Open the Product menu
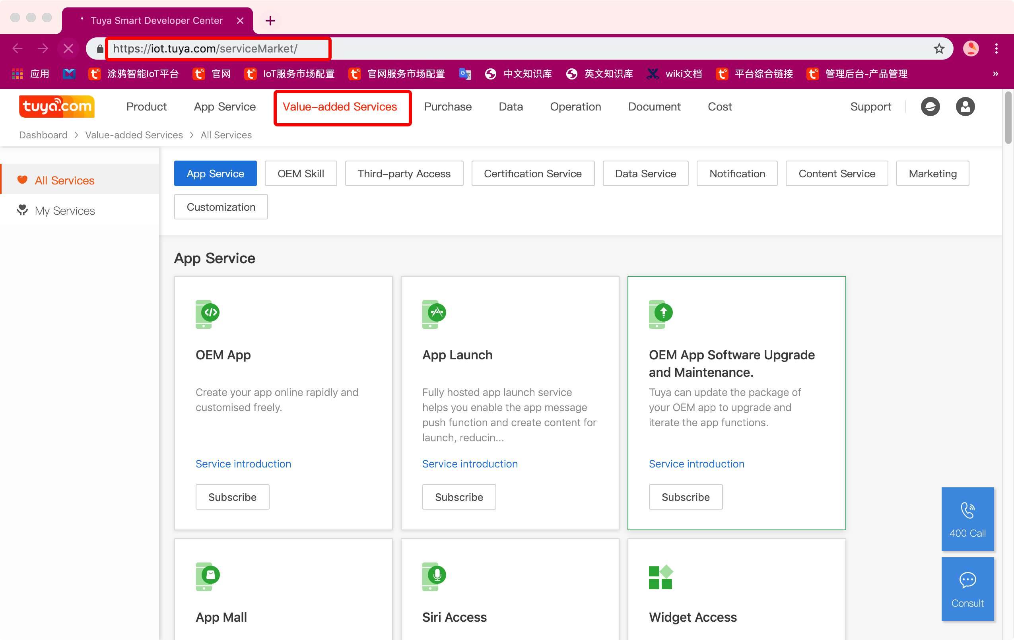Screen dimensions: 1014x640 click(x=147, y=107)
